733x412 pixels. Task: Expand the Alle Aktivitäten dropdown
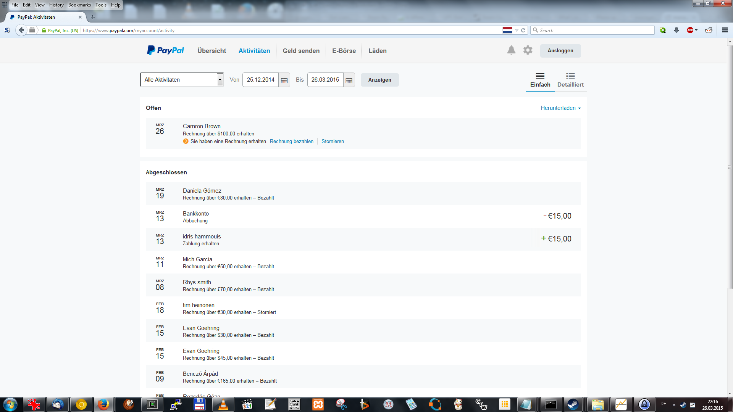(220, 80)
